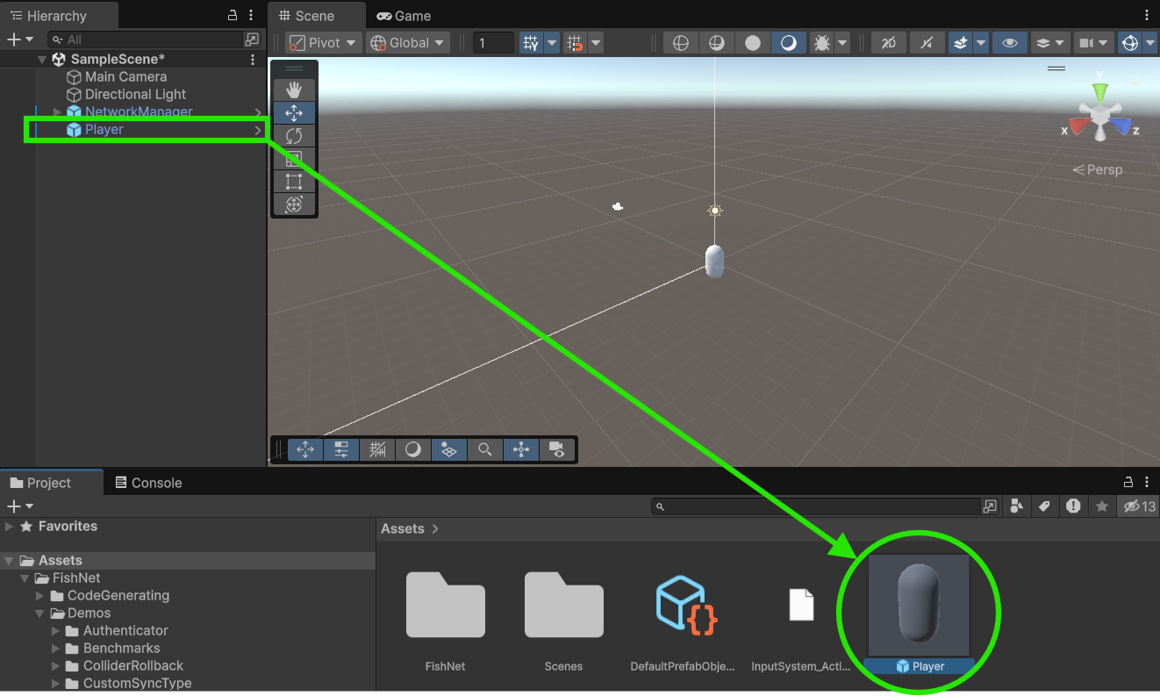This screenshot has height=696, width=1160.
Task: Open the Gizmos dropdown arrow at the Scene toolbar's right end
Action: [x=1151, y=43]
